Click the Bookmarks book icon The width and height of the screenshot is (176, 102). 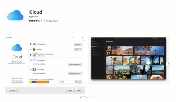(x=34, y=60)
